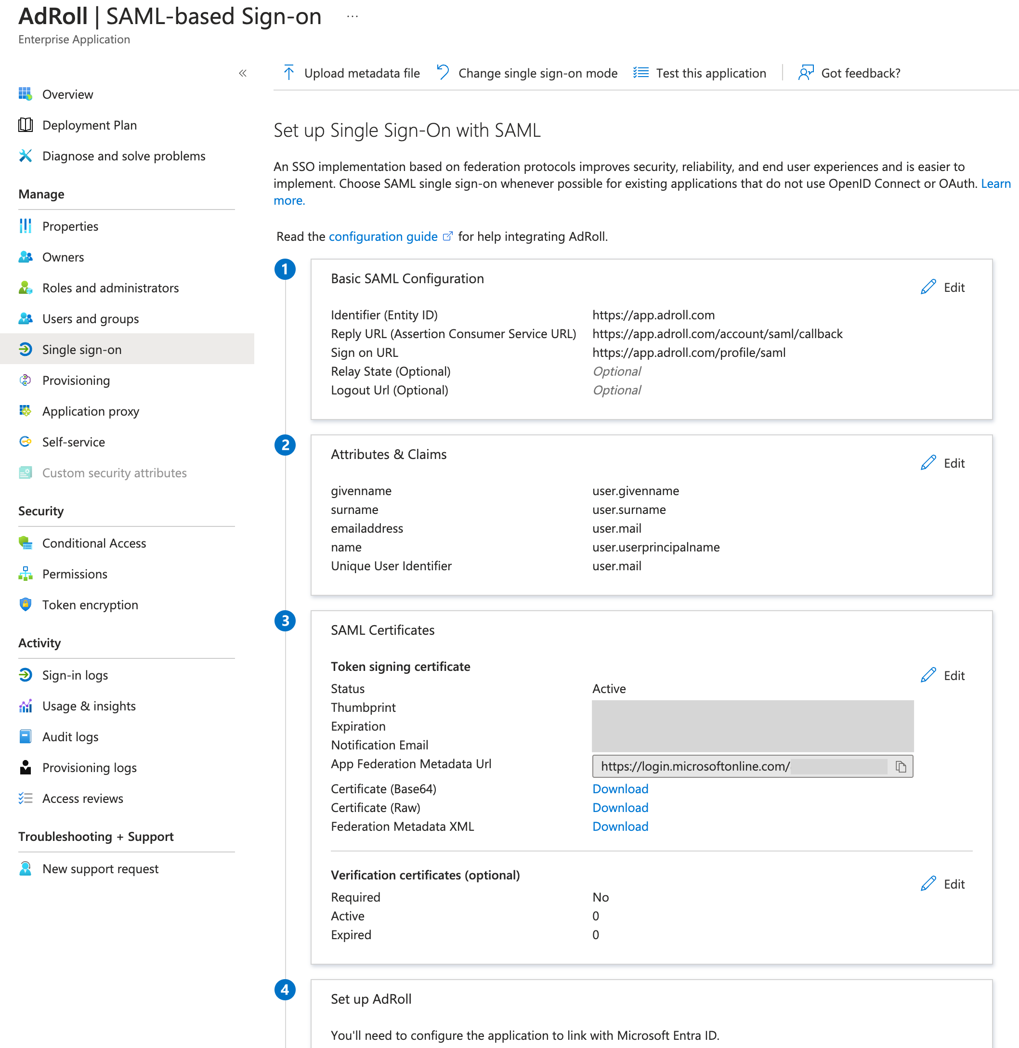This screenshot has width=1019, height=1048.
Task: Click pencil icon to edit Basic SAML Configuration
Action: click(928, 288)
